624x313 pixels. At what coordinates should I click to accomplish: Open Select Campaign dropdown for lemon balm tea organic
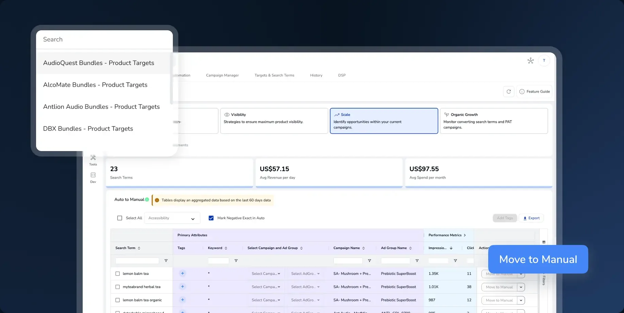(266, 300)
